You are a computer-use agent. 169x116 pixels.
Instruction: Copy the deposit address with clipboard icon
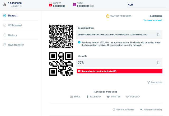pos(158,35)
